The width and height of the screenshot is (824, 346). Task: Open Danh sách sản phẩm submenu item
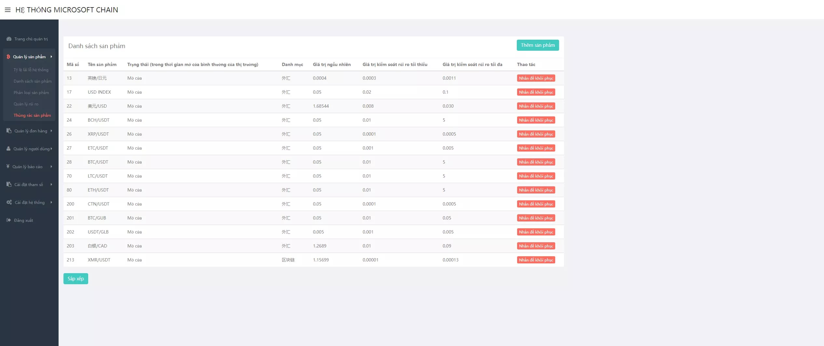(x=33, y=81)
